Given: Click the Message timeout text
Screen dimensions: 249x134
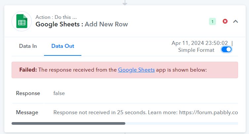Looking at the screenshot, I should [x=145, y=113].
